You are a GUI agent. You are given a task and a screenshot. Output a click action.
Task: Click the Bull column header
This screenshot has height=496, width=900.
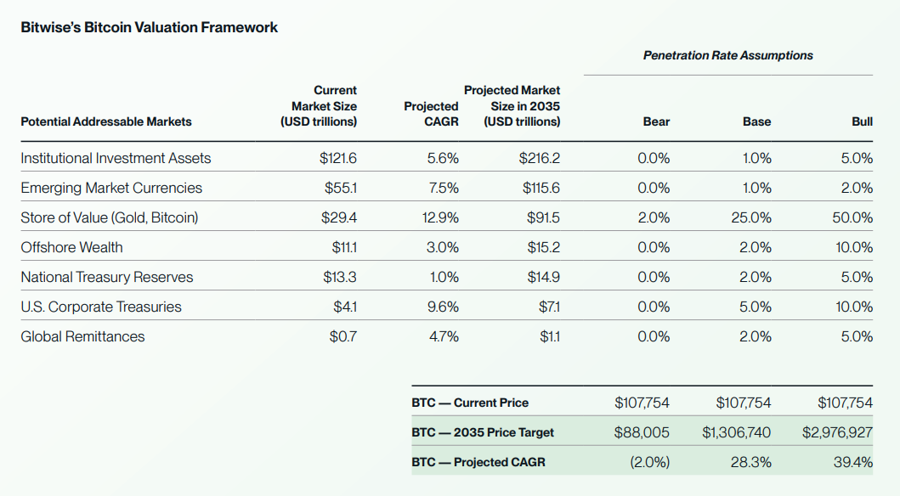862,121
